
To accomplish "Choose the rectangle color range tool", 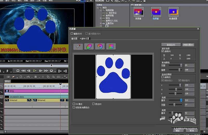I will point(111,46).
